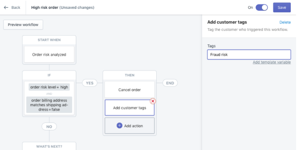This screenshot has height=150, width=298.
Task: Click the Add action box
Action: (x=129, y=126)
